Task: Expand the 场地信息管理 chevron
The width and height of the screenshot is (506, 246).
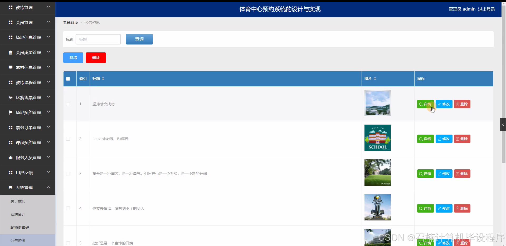Action: 48,37
